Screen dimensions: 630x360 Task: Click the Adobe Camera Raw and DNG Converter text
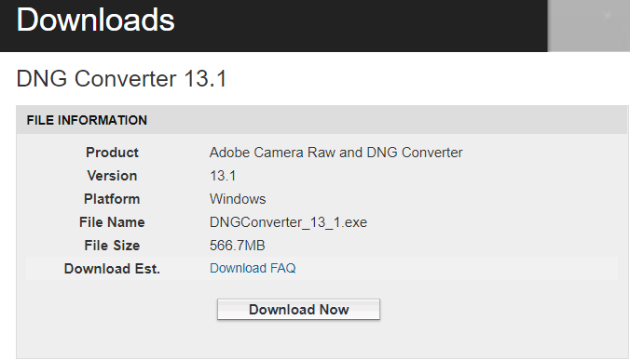coord(336,153)
